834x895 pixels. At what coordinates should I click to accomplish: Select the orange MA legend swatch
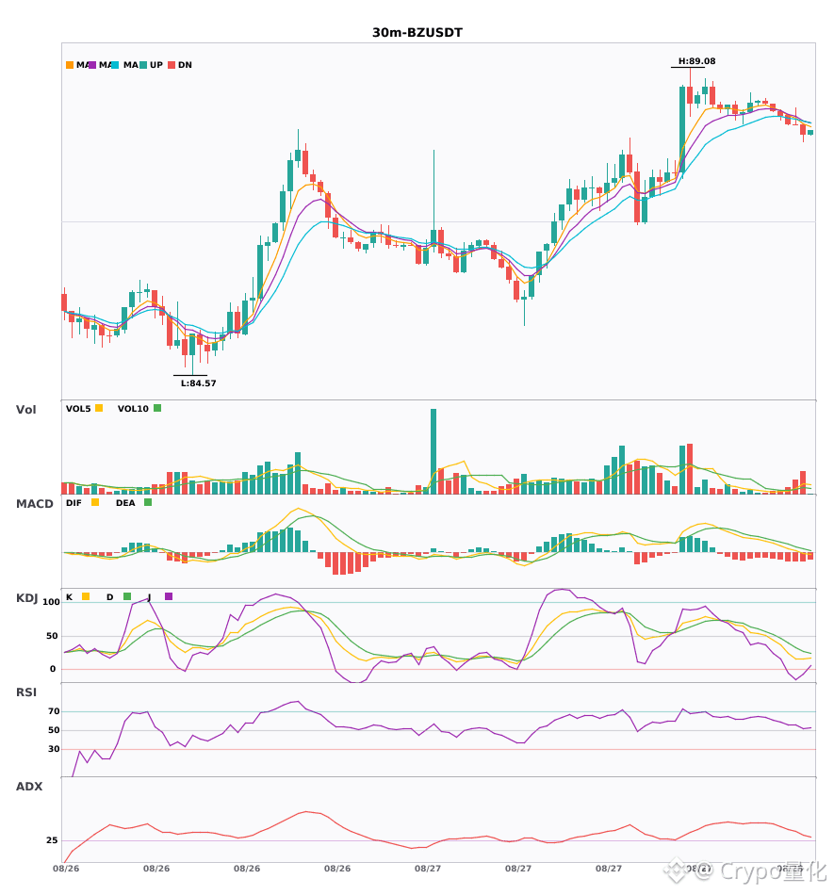pos(70,65)
